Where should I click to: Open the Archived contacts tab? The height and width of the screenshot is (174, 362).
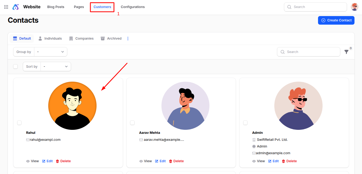[111, 39]
